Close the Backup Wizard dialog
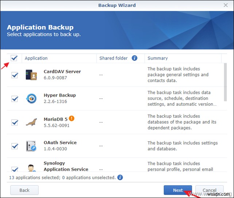This screenshot has width=234, height=198. (x=226, y=5)
